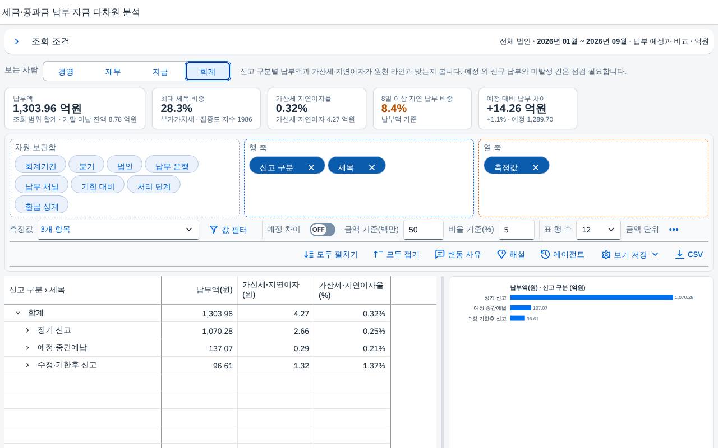The width and height of the screenshot is (718, 448).
Task: Expand the 예정·중간예납 row
Action: pyautogui.click(x=27, y=348)
